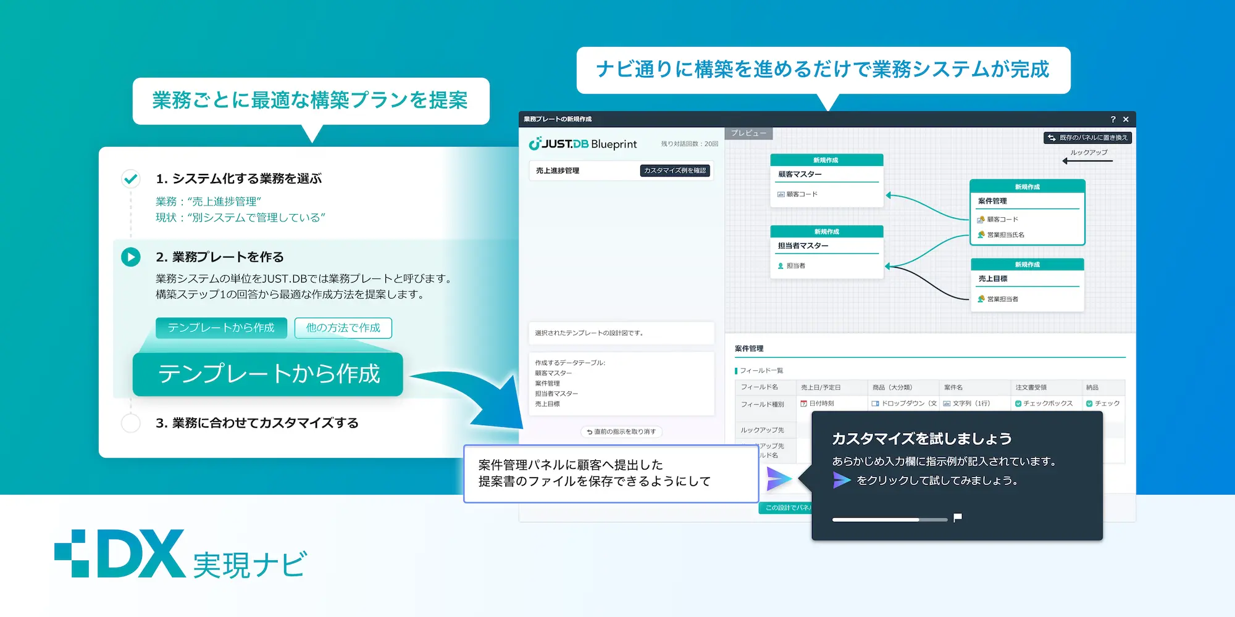Click the 営業担当者 person icon in 売上目標 panel
Screen dimensions: 1235x617
pyautogui.click(x=981, y=299)
